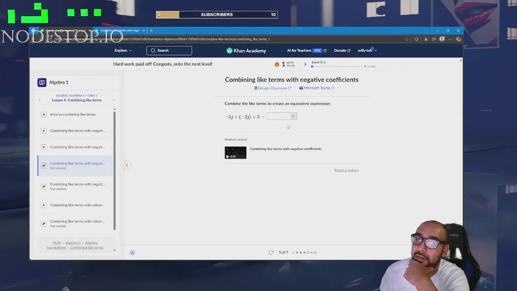
Task: Open the browser Copilot icon
Action: pos(458,39)
